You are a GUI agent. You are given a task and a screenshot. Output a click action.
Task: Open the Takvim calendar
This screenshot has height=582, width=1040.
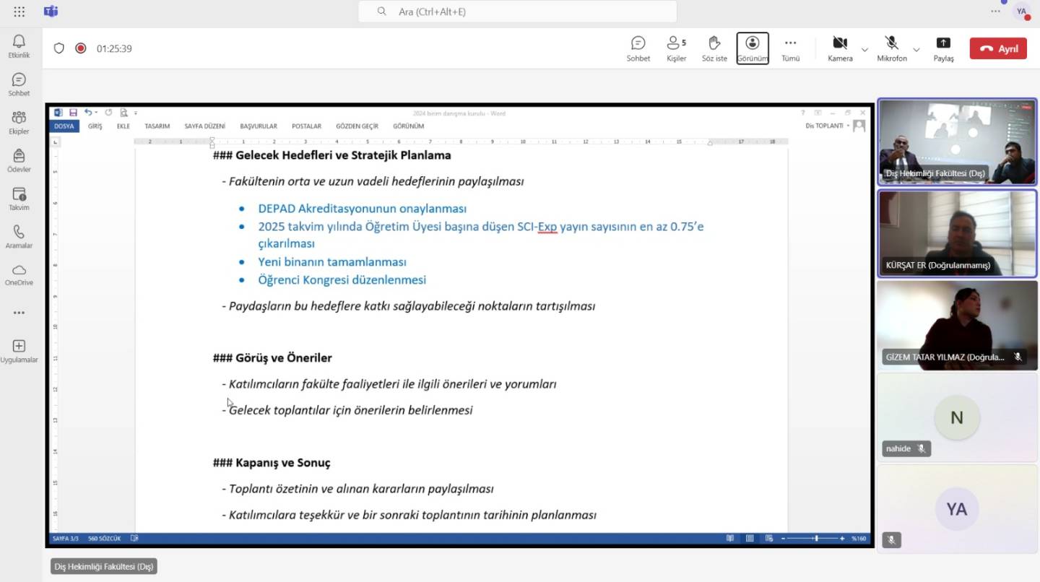coord(19,199)
